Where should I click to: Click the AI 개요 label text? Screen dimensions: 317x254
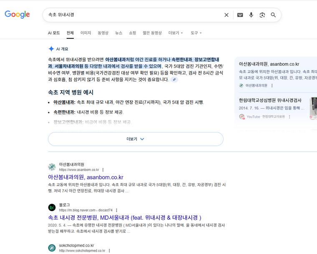(x=62, y=49)
